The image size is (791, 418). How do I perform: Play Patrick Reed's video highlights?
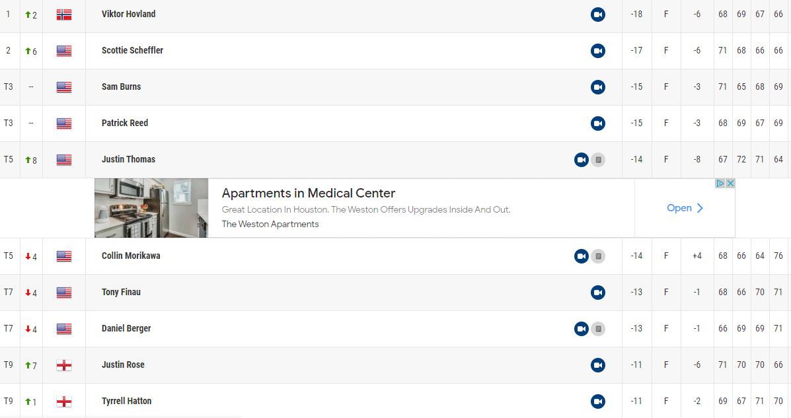tap(597, 123)
